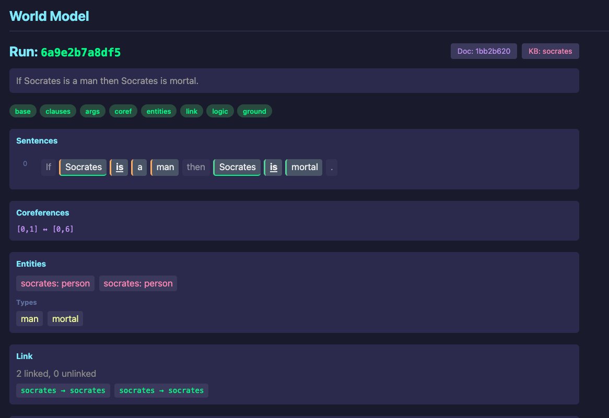Click the Doc: 1bb2b620 badge
Screen dimensions: 609x418
coord(484,51)
